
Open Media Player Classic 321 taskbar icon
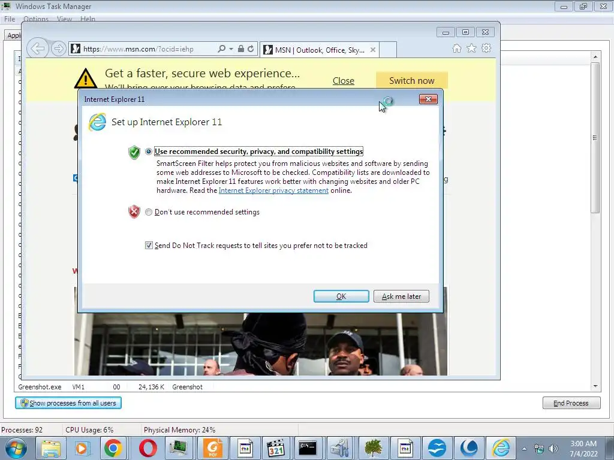276,448
